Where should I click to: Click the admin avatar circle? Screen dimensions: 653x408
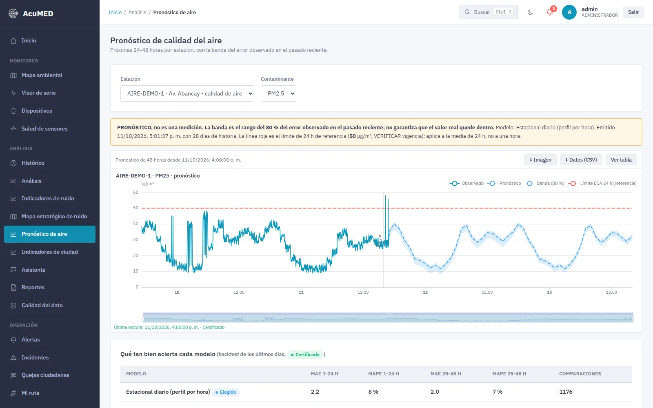tap(569, 12)
